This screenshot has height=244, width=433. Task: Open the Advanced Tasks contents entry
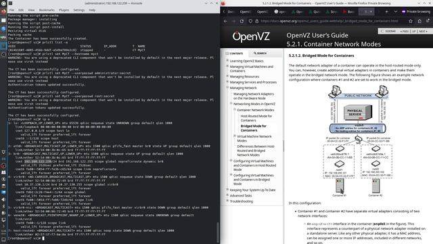(241, 196)
